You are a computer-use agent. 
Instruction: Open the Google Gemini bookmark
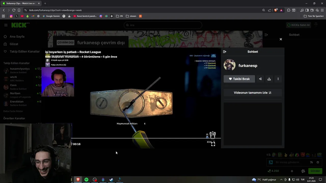[51, 16]
